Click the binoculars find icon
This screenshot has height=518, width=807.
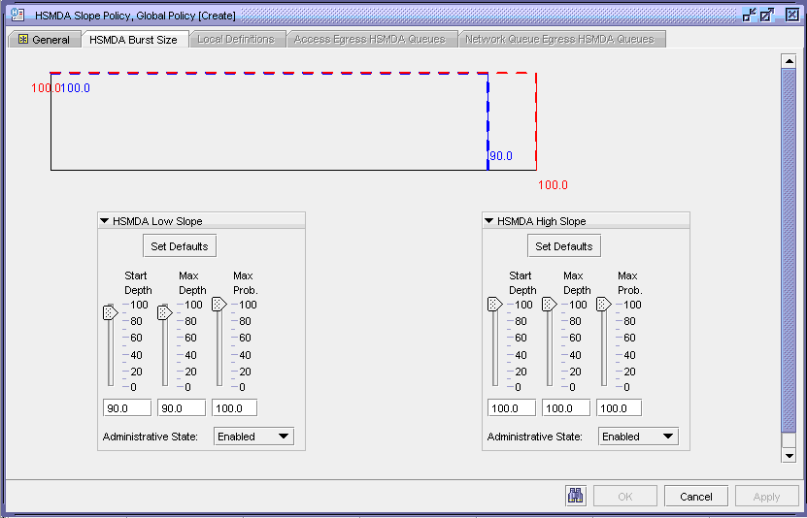pyautogui.click(x=576, y=496)
